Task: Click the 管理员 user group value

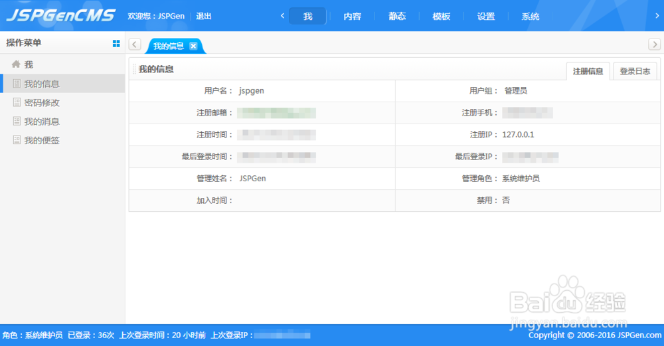Action: [x=515, y=90]
